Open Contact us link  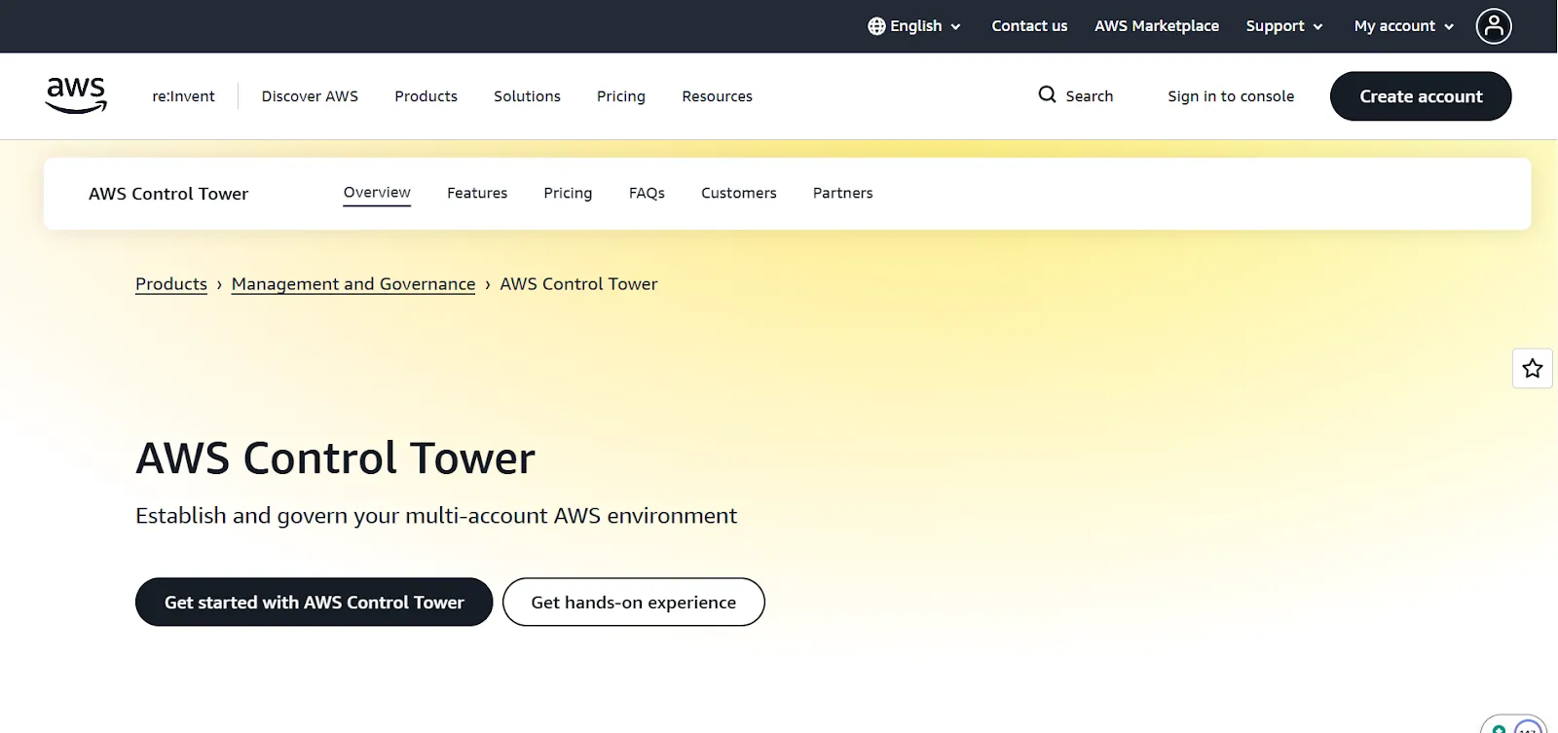[1029, 26]
